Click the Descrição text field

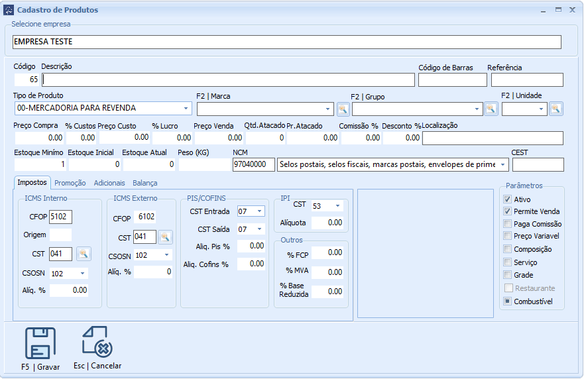pyautogui.click(x=228, y=80)
